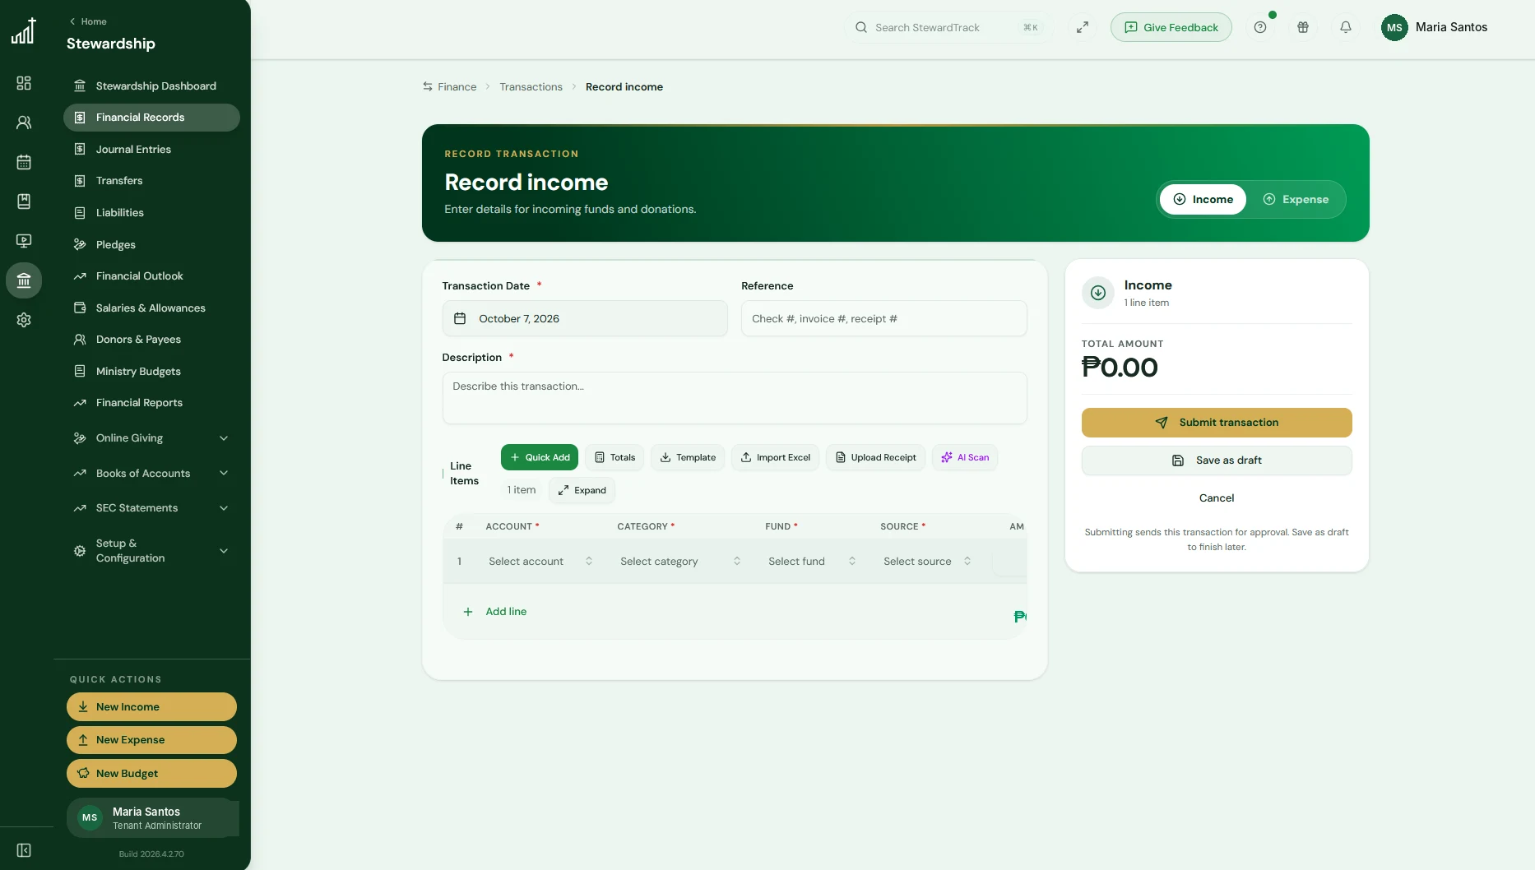Viewport: 1535px width, 870px height.
Task: Open the dashboard grid icon in rail
Action: point(24,83)
